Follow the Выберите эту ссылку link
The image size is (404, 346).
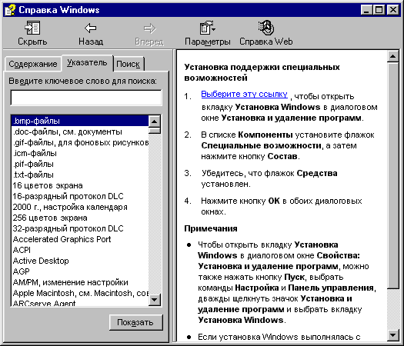click(x=244, y=94)
